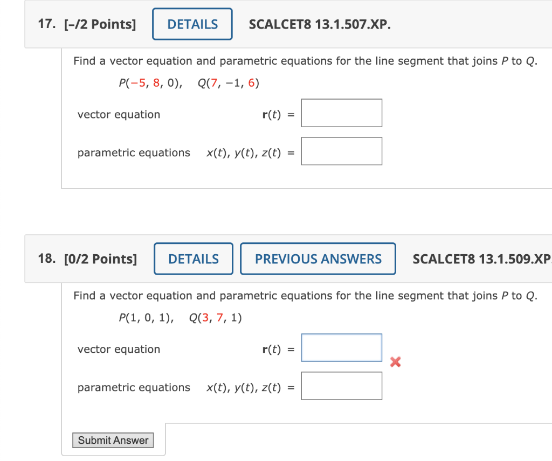Click the SCALCET8 13.1.509.XP label
This screenshot has height=461, width=552.
(x=482, y=259)
